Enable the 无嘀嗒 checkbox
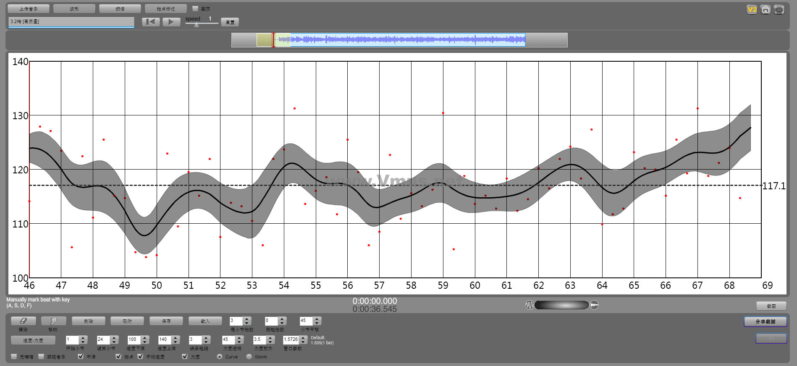This screenshot has width=797, height=366. coord(14,356)
